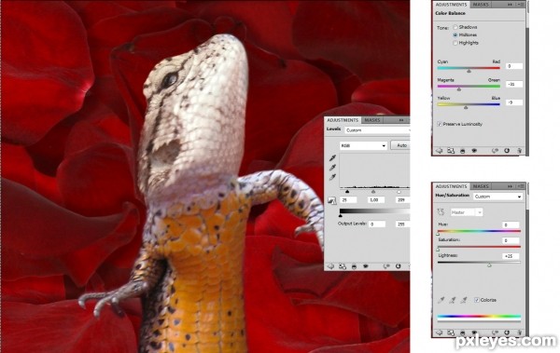Reset defaults icon in Hue/Saturation panel
This screenshot has height=353, width=560.
507,333
